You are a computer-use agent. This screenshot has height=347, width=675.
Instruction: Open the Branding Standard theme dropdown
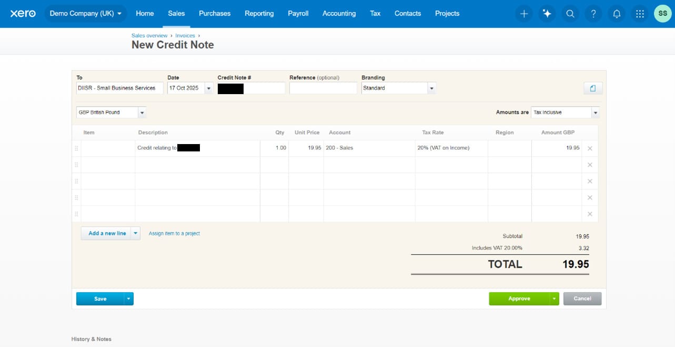(431, 88)
